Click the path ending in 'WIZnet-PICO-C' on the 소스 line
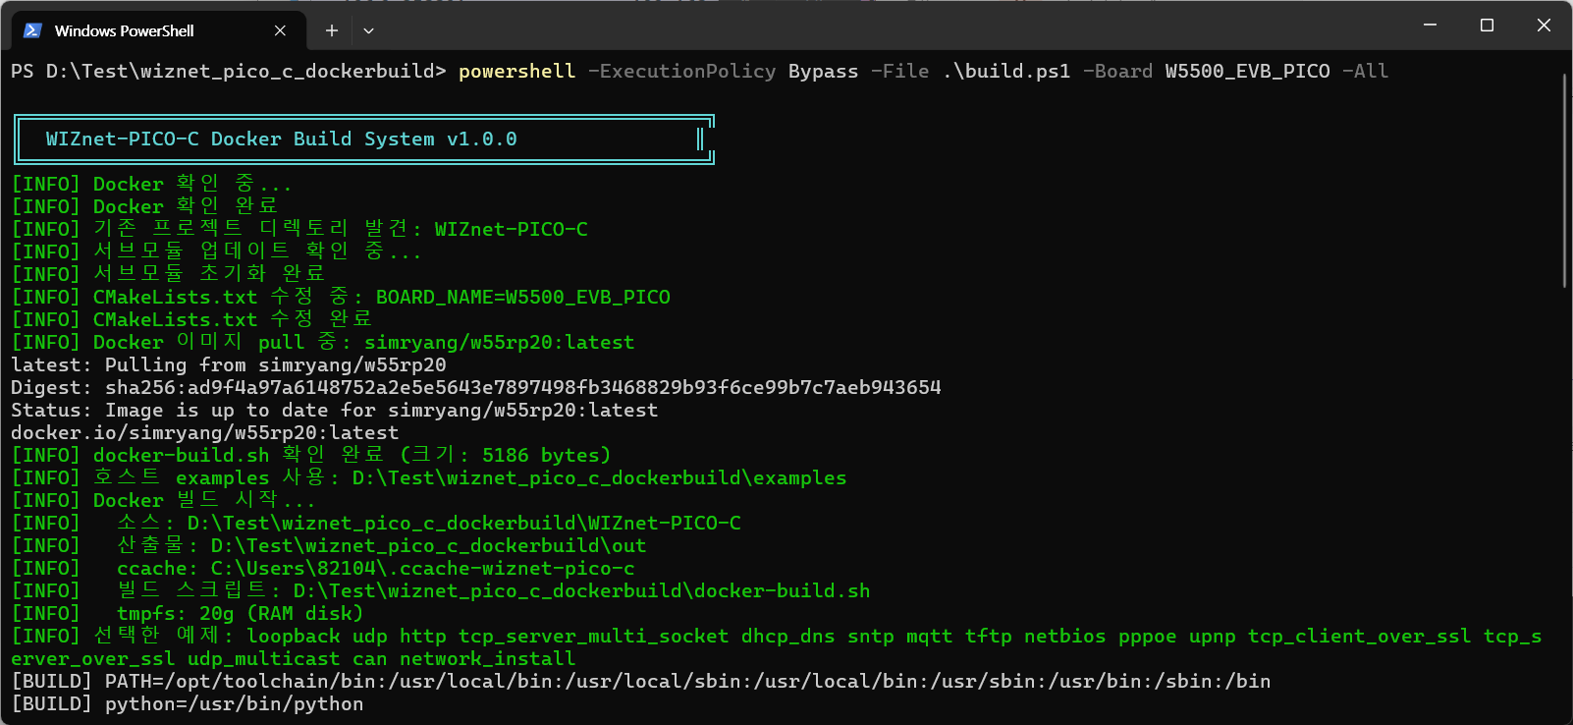The width and height of the screenshot is (1573, 725). tap(463, 524)
